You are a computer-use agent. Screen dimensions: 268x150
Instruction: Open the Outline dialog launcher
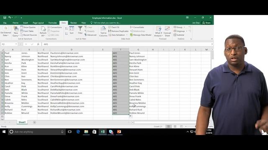pyautogui.click(x=191, y=39)
